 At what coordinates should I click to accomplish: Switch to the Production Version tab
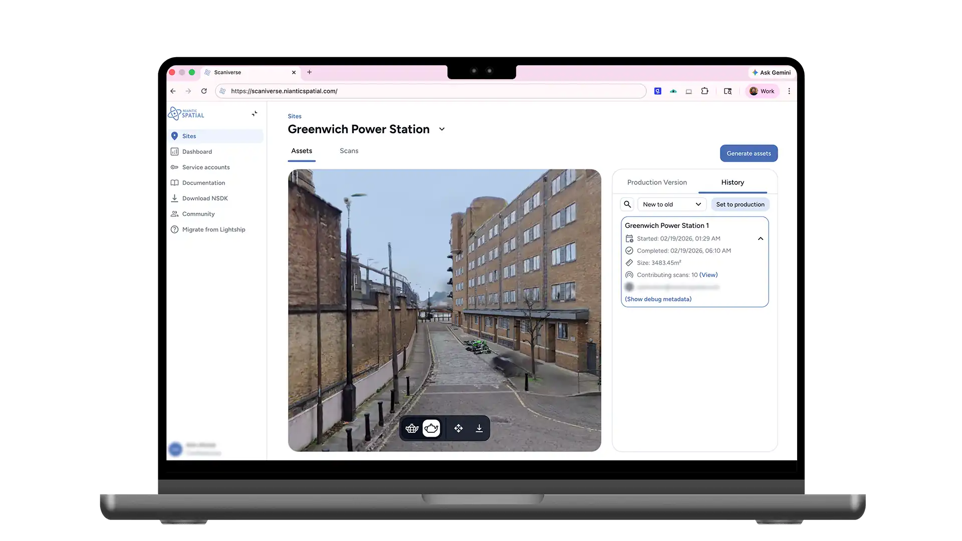pos(657,182)
